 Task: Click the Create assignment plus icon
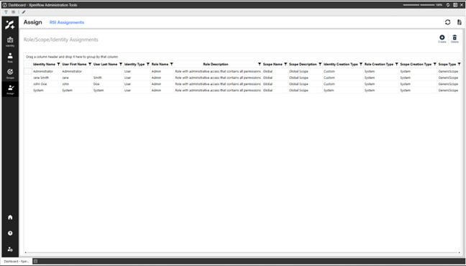[x=442, y=39]
